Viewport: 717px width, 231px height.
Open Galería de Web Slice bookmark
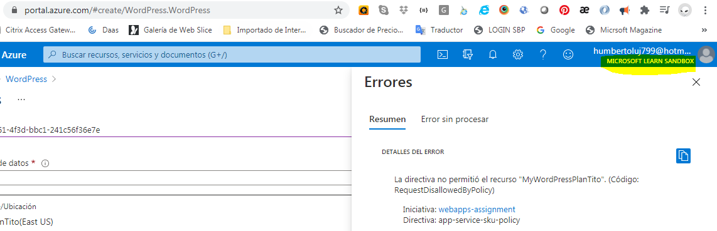click(171, 30)
